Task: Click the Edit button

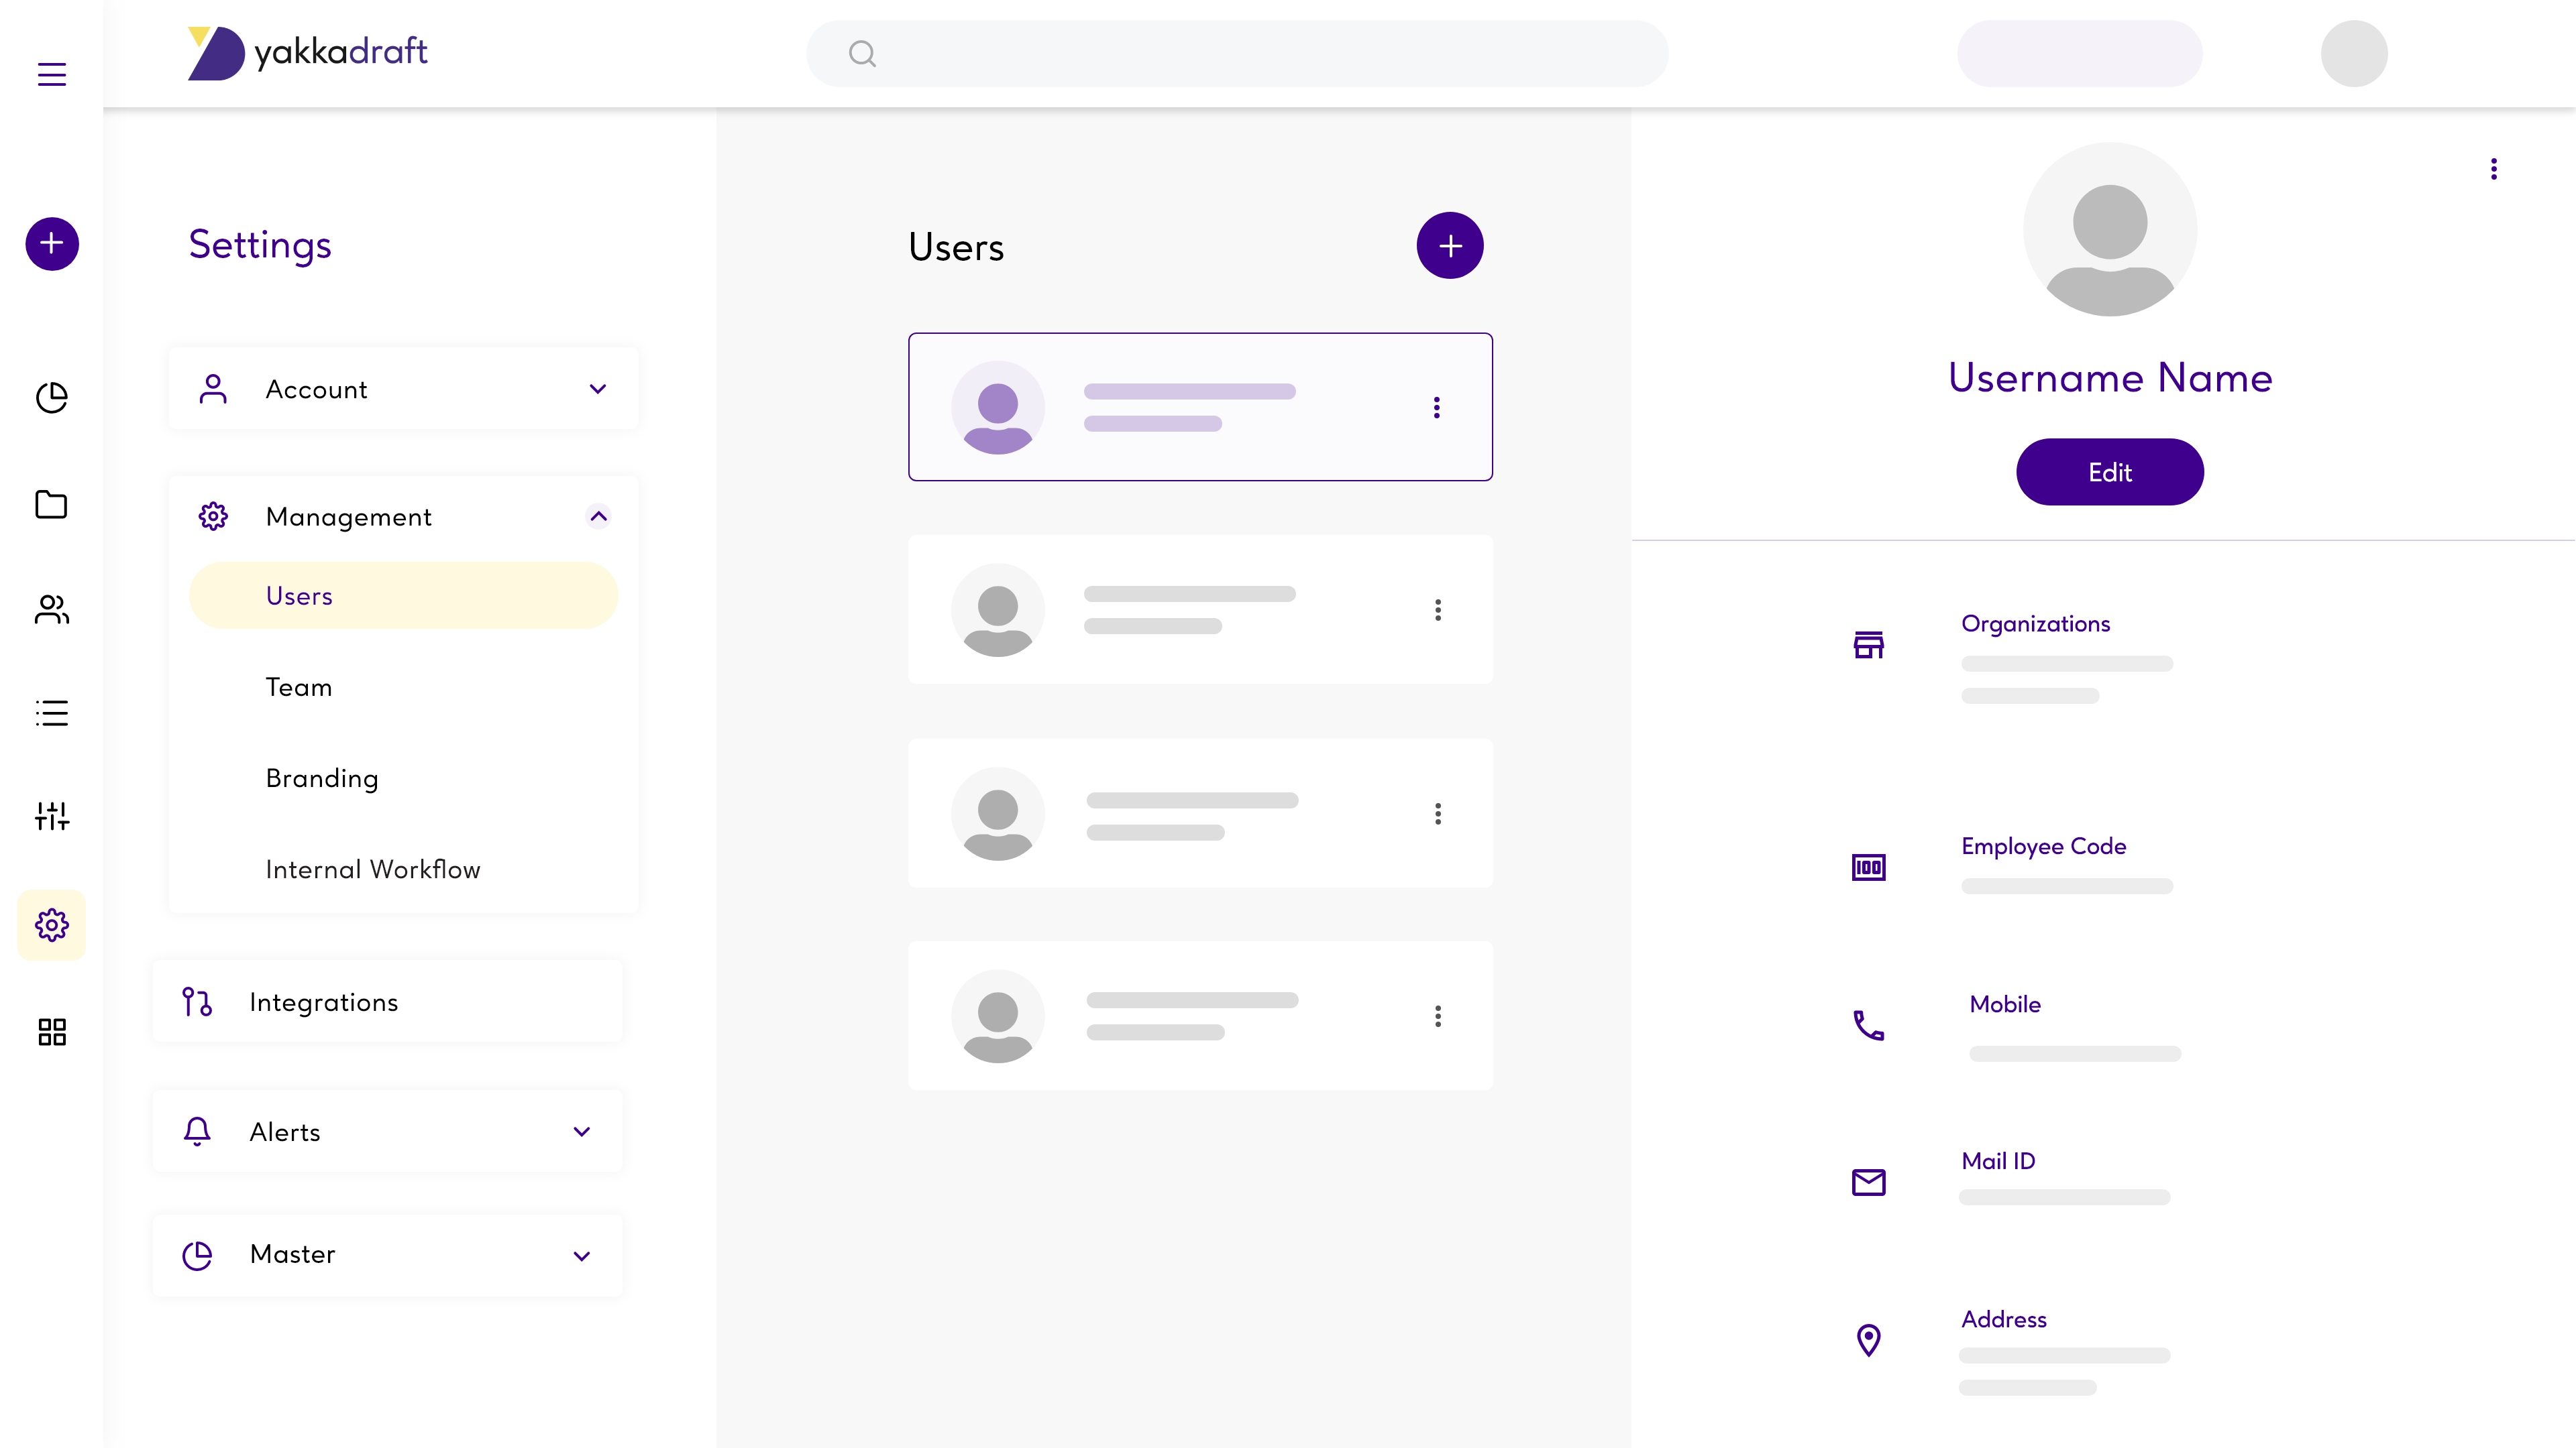Action: pyautogui.click(x=2109, y=472)
